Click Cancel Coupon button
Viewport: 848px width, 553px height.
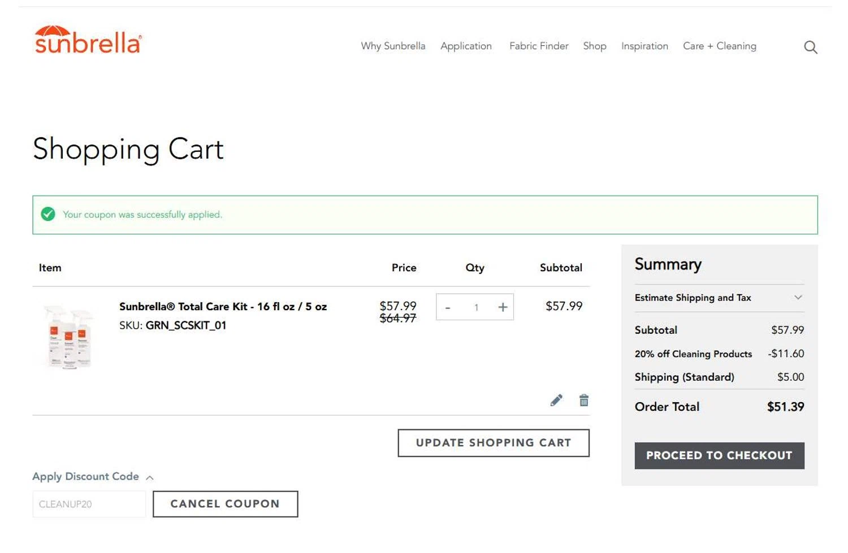click(x=225, y=504)
